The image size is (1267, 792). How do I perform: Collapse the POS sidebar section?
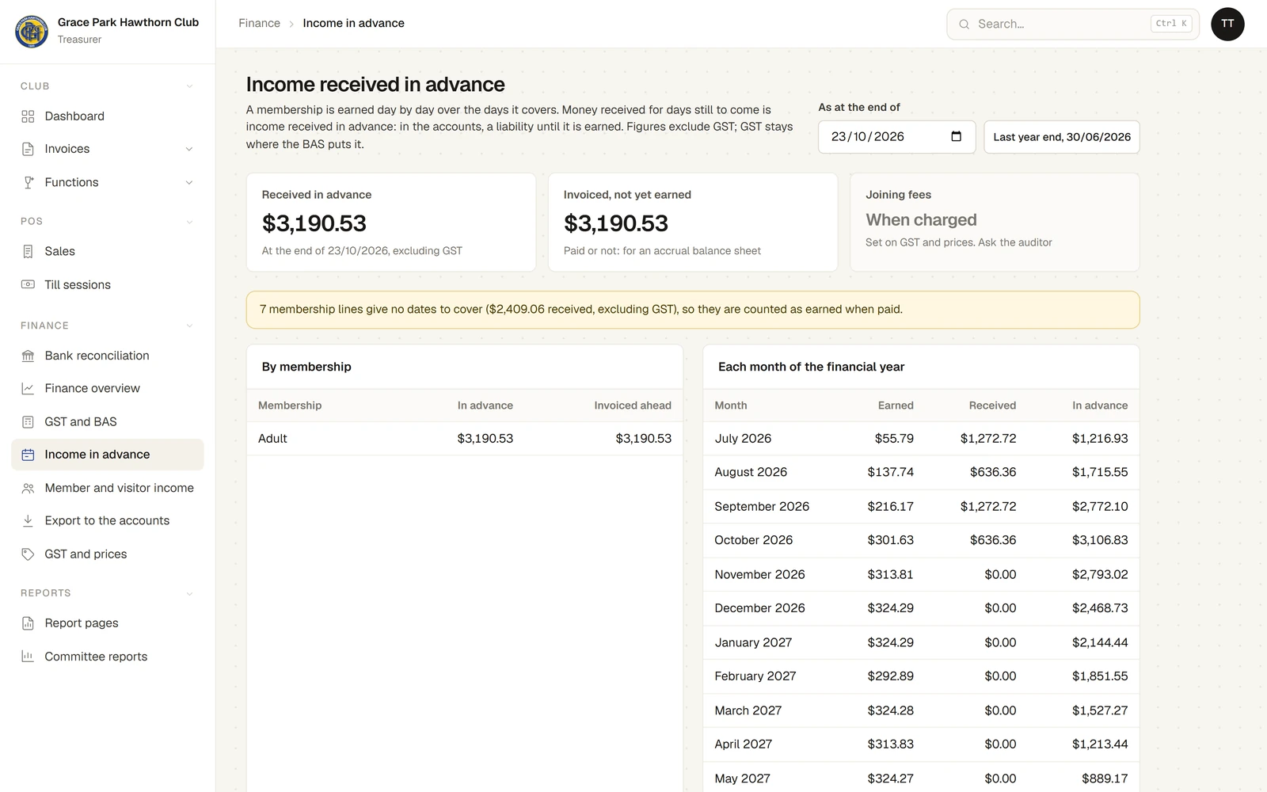coord(189,222)
